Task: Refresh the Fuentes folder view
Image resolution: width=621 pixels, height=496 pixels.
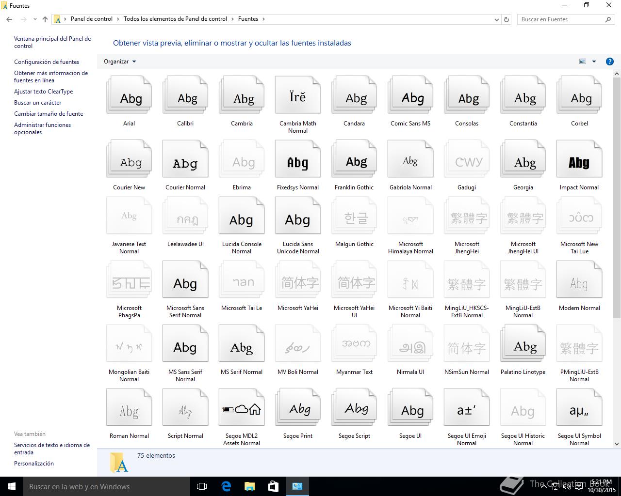Action: click(507, 19)
